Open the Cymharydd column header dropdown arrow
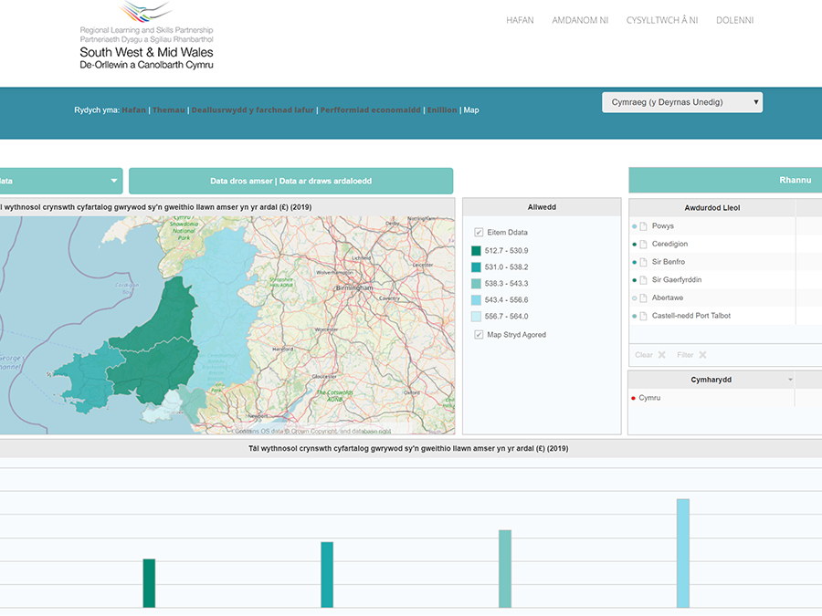Image resolution: width=822 pixels, height=616 pixels. (790, 380)
